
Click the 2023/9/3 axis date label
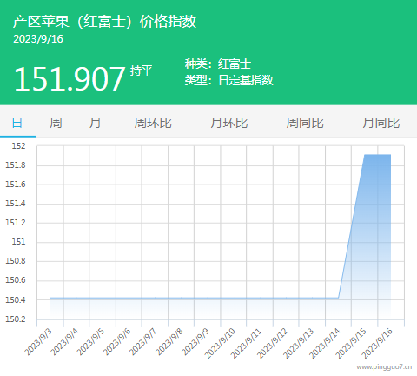[38, 342]
